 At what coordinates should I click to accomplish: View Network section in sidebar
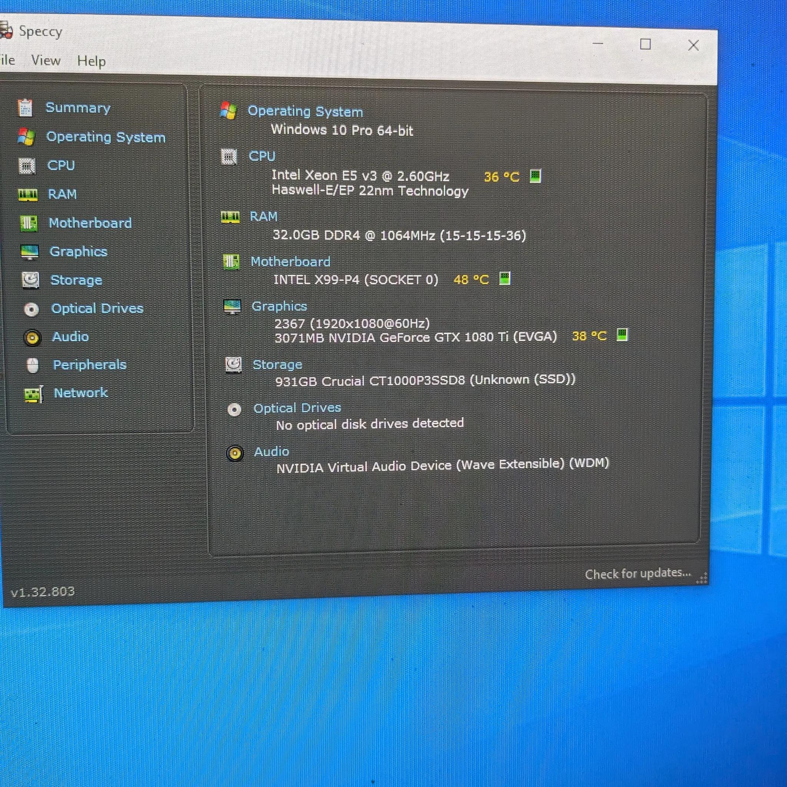(81, 393)
